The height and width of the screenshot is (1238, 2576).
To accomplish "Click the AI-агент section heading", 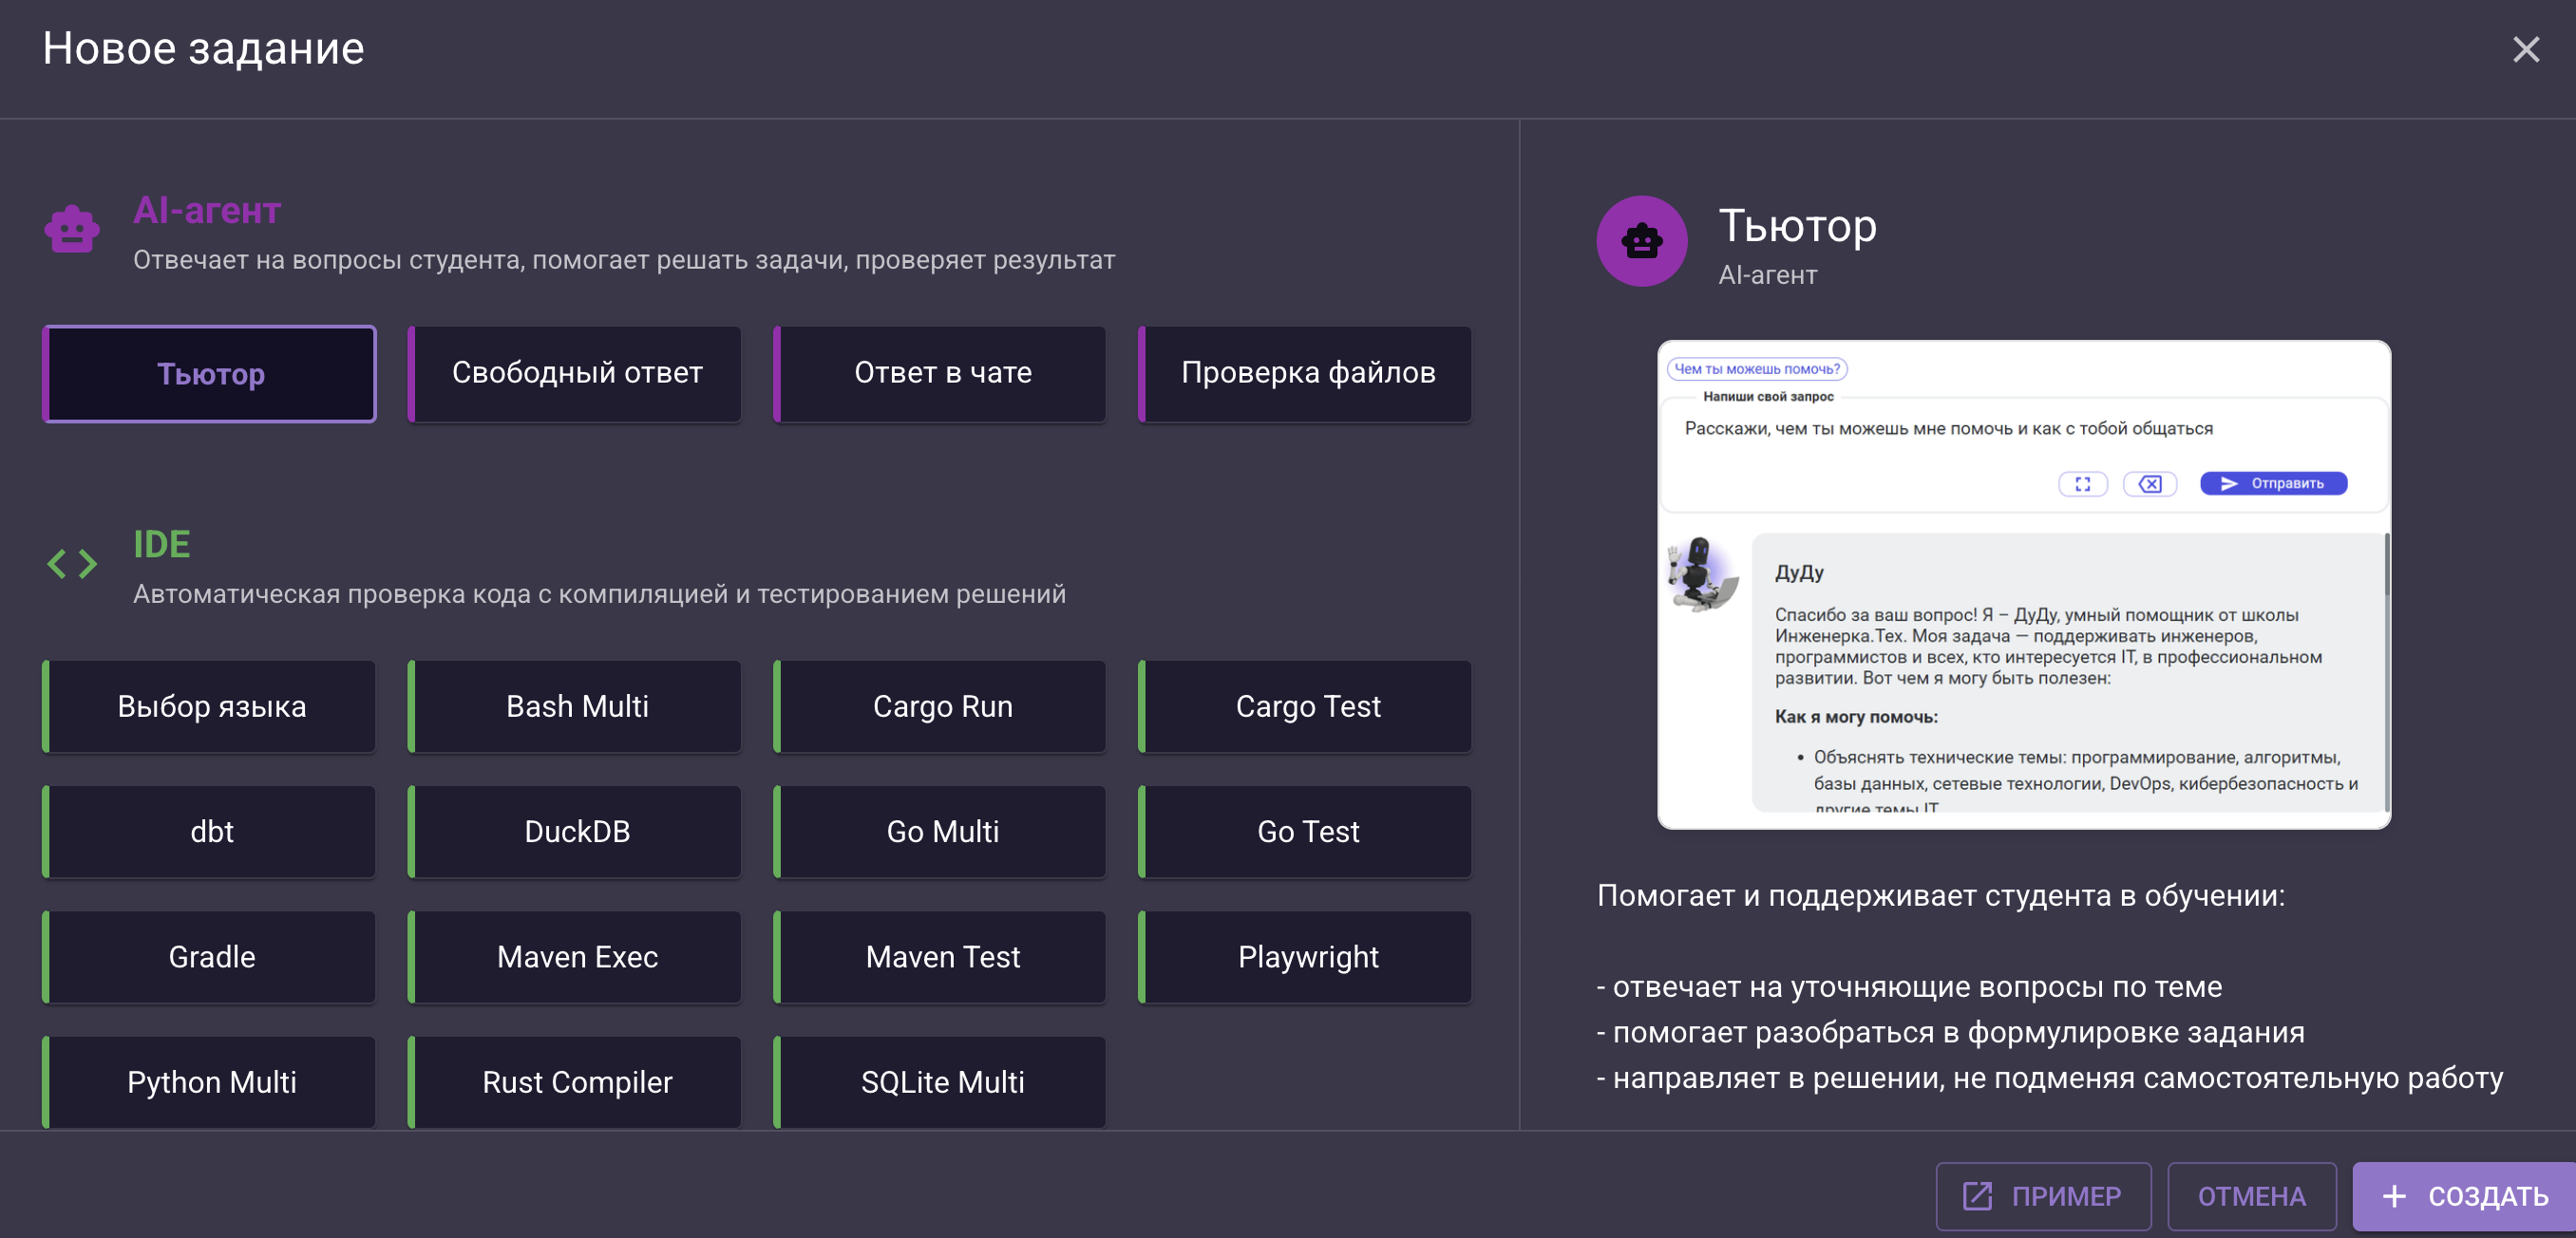I will click(x=207, y=211).
